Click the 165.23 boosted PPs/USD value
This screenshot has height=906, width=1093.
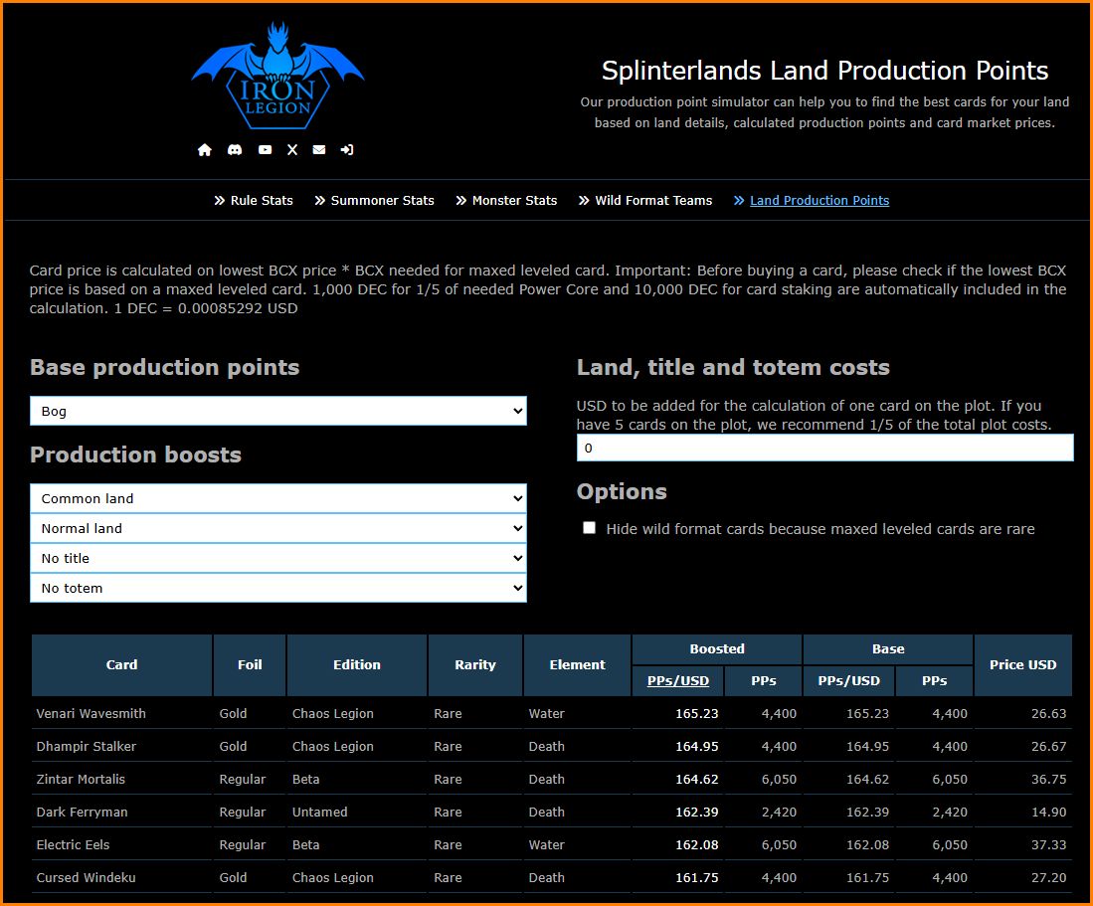point(696,714)
